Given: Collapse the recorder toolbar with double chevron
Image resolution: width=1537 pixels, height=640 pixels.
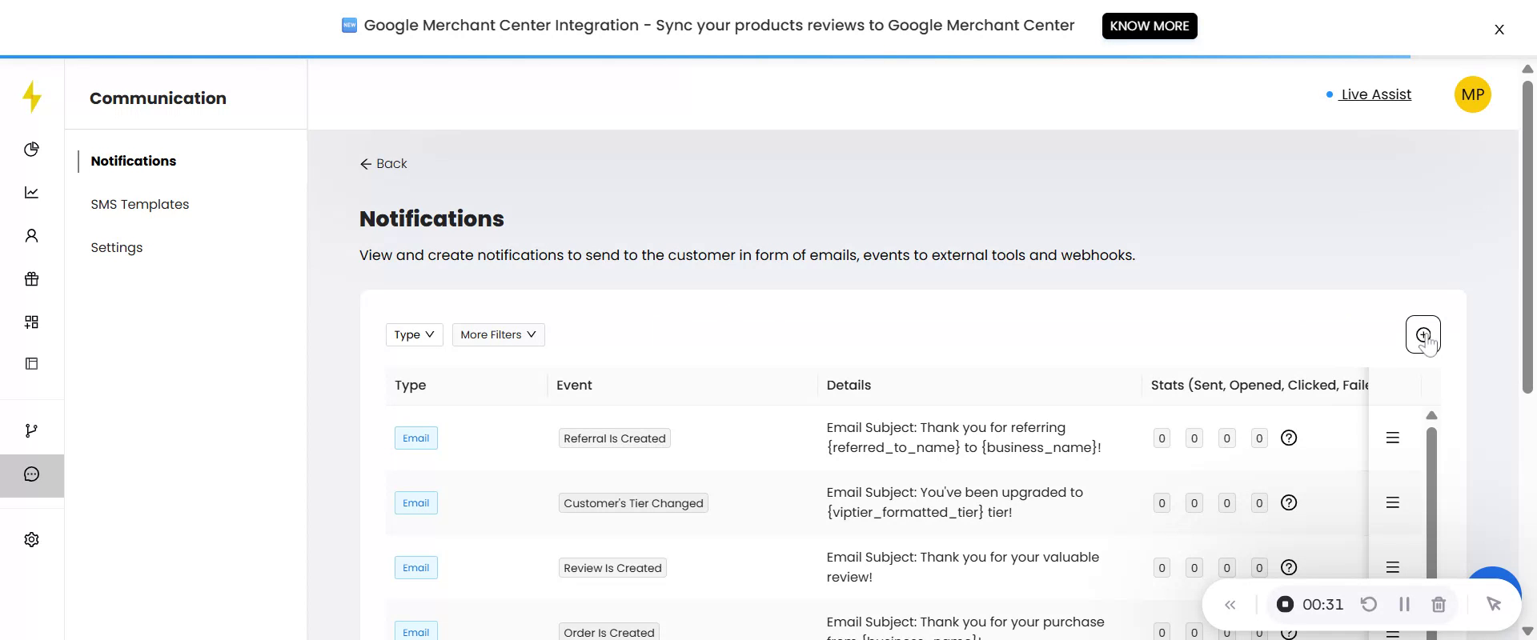Looking at the screenshot, I should click(x=1230, y=605).
